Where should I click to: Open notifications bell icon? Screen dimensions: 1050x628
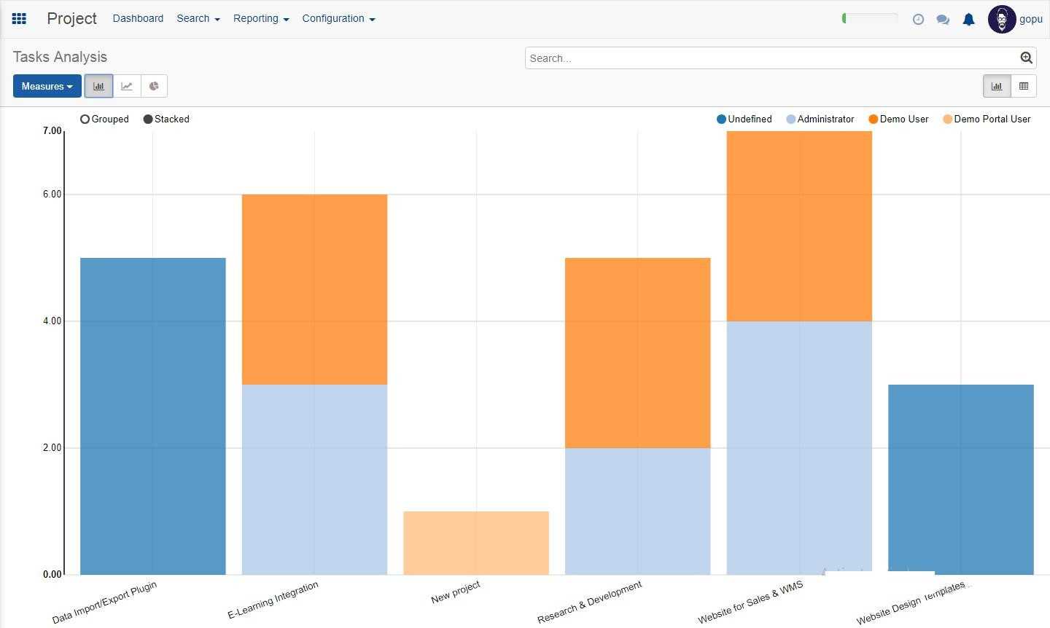[x=968, y=20]
